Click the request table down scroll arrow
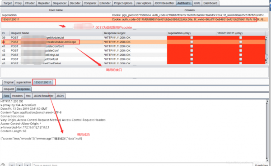This screenshot has height=166, width=271. pyautogui.click(x=266, y=62)
